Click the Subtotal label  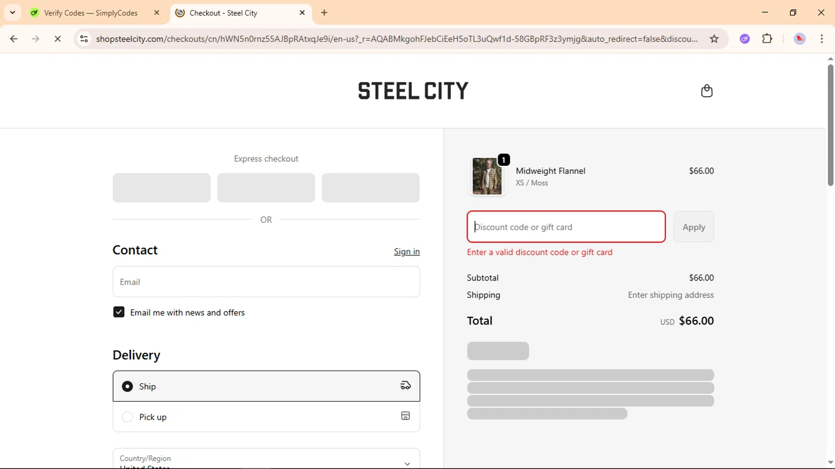(x=483, y=278)
